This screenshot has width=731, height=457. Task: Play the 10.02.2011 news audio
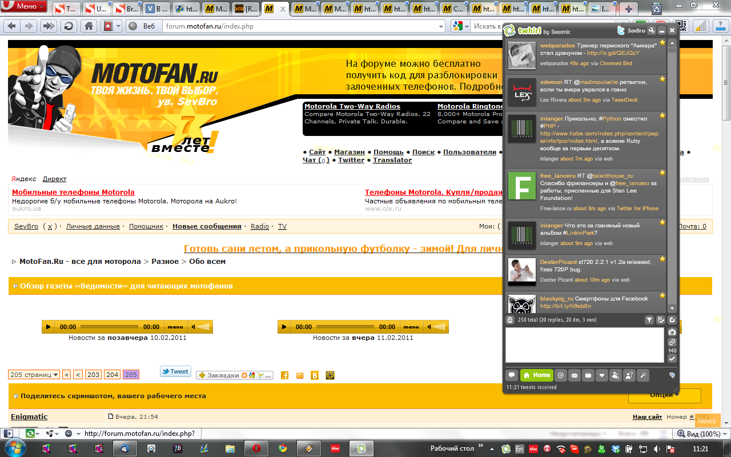tap(48, 327)
